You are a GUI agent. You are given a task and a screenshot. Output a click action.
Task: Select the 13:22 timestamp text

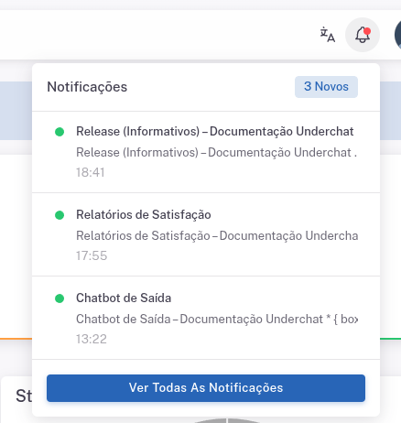pos(92,339)
